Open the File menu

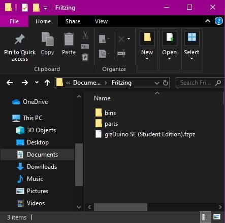(14, 21)
